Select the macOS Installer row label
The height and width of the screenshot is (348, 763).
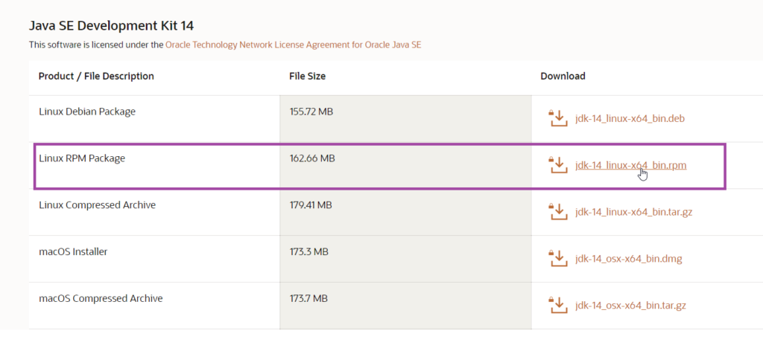[73, 251]
